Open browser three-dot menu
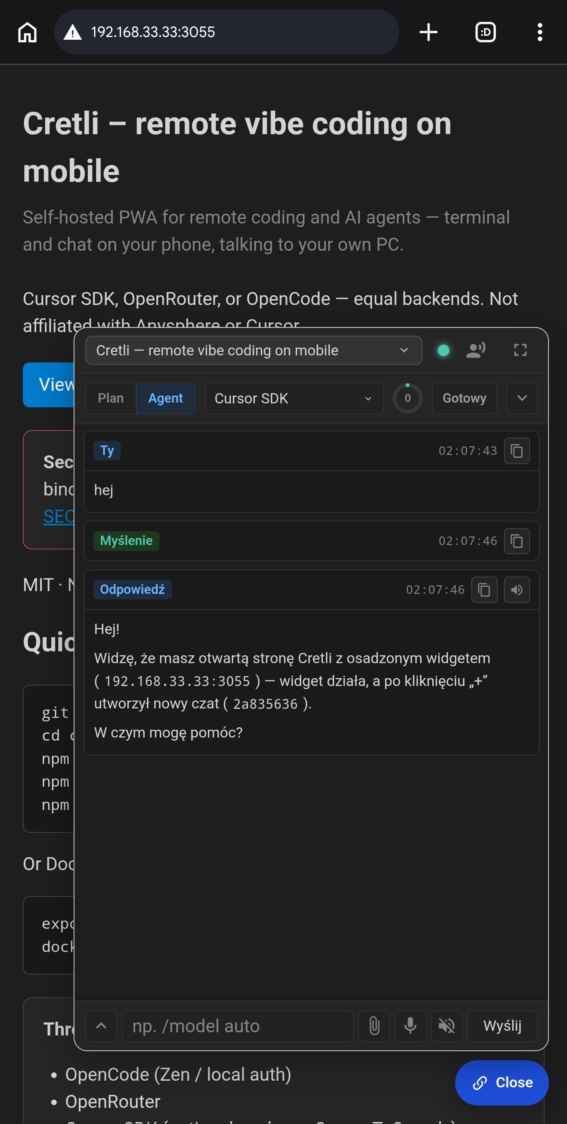The image size is (567, 1124). tap(540, 32)
